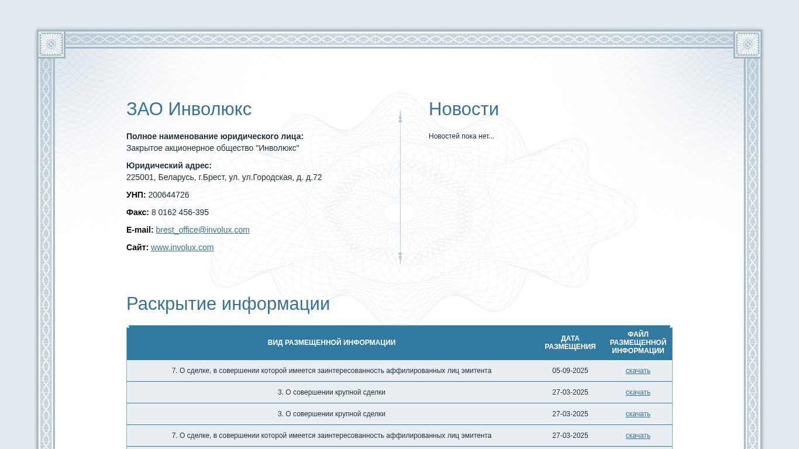Download the 27-03-2025 affiliated-persons deal file
799x449 pixels.
coord(638,436)
